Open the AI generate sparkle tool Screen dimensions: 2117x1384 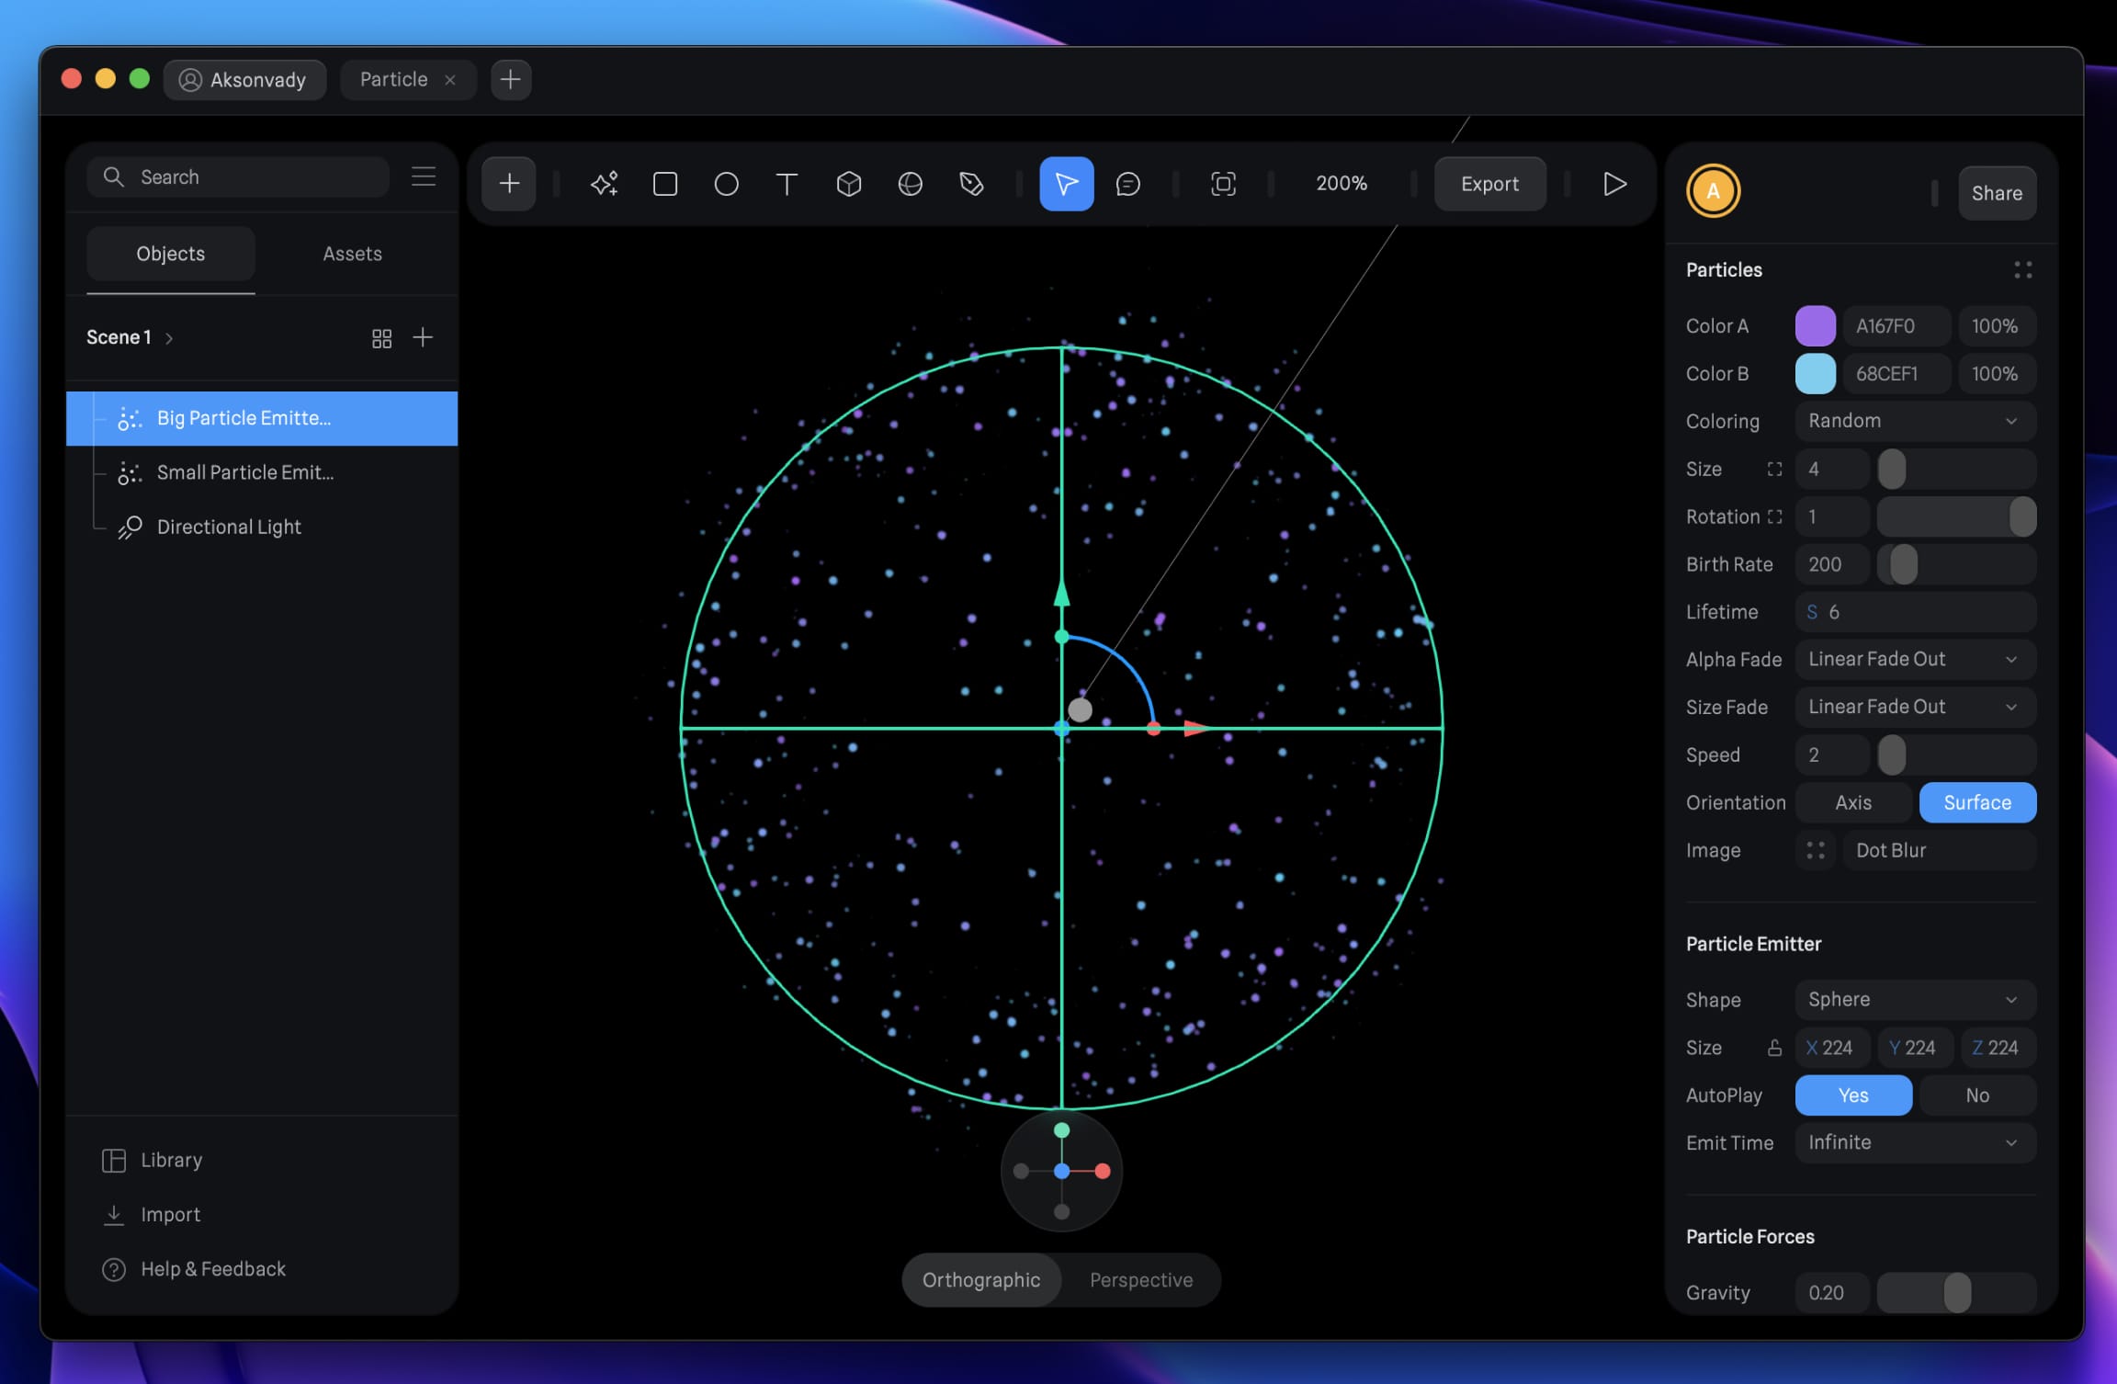click(604, 183)
